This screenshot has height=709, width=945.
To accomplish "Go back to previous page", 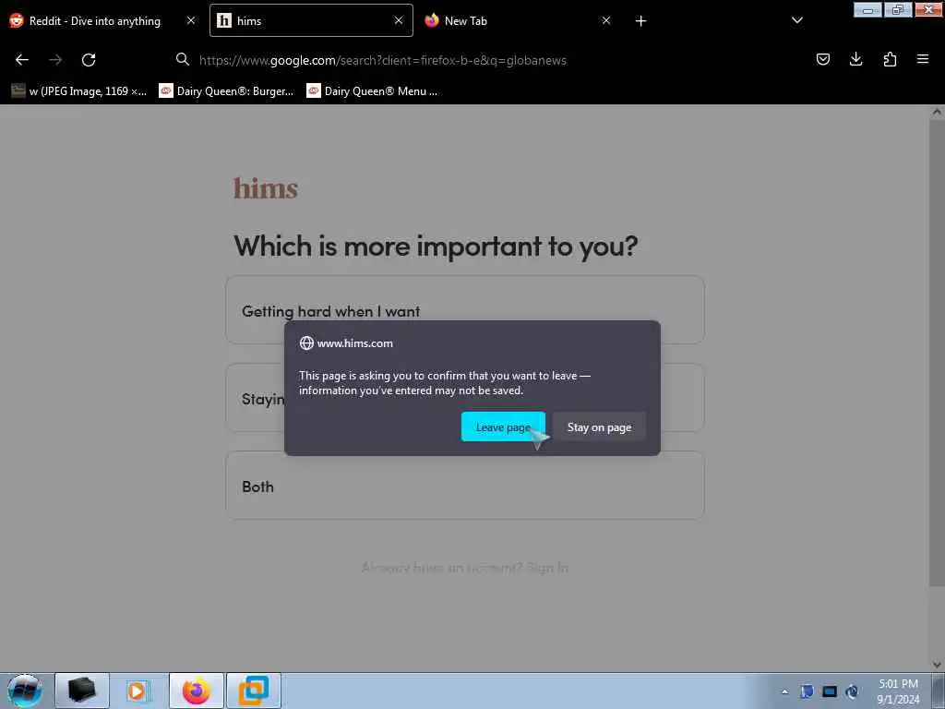I will pyautogui.click(x=22, y=60).
